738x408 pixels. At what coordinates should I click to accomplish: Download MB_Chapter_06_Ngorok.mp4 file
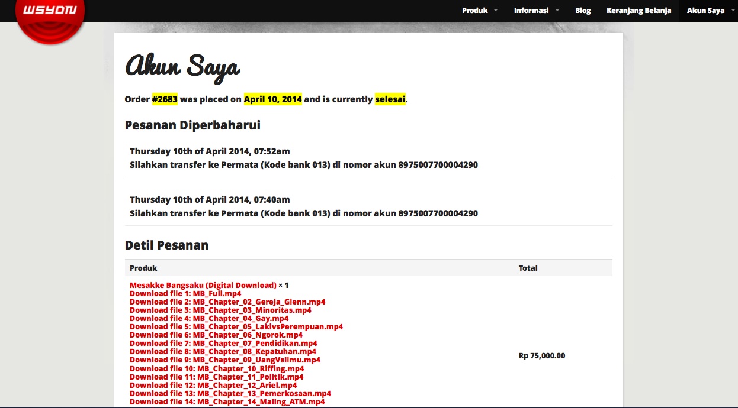(216, 335)
